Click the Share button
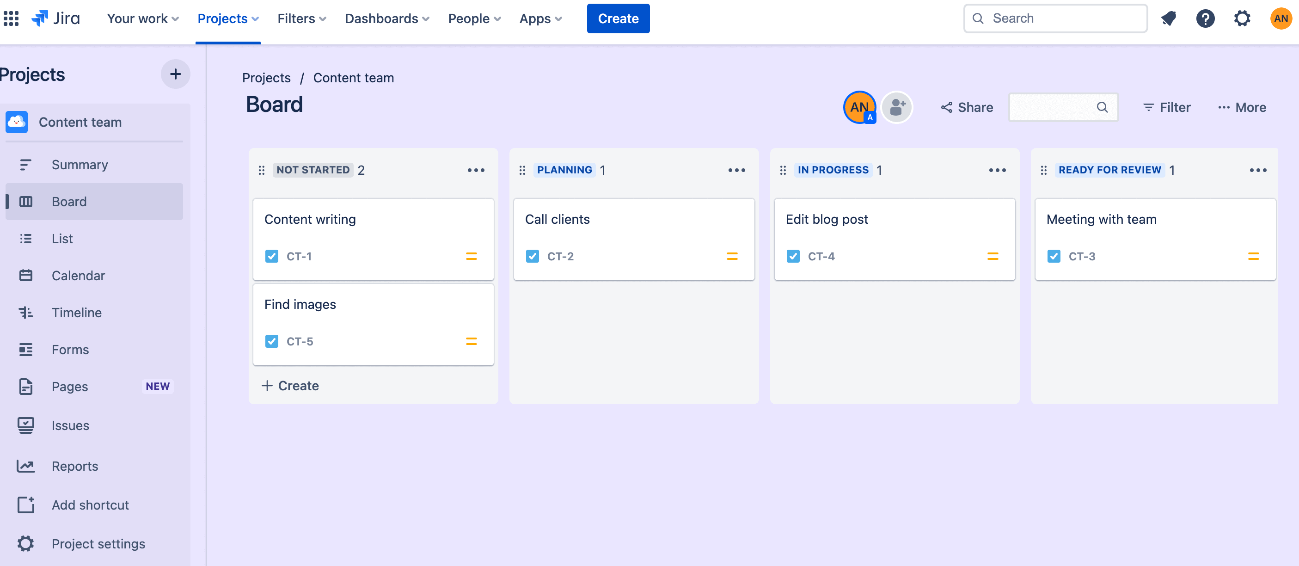 tap(967, 107)
